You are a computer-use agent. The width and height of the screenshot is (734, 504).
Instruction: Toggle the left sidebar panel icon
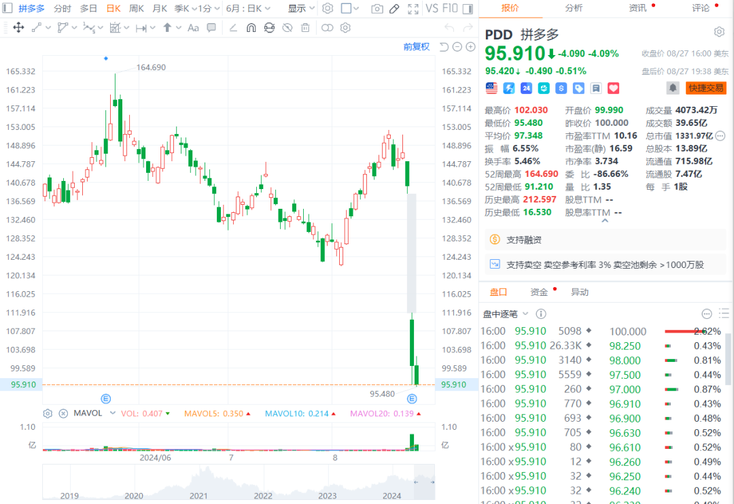pos(7,8)
